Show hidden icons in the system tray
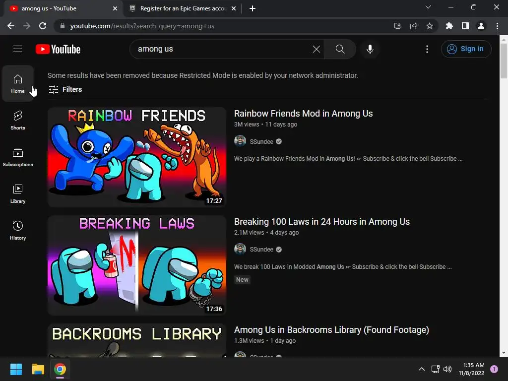Image resolution: width=508 pixels, height=381 pixels. [422, 369]
